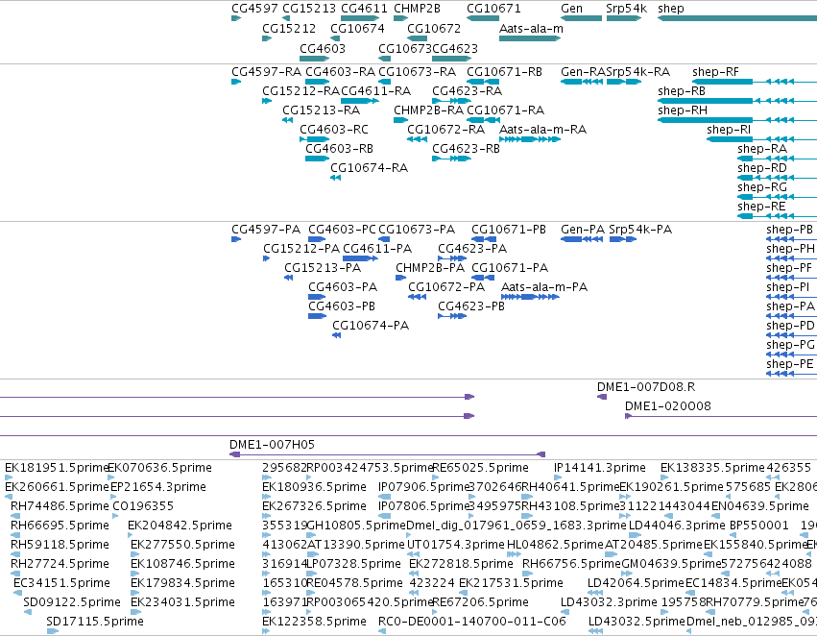
Task: Open the CG10674-RA transcript label
Action: coord(369,168)
